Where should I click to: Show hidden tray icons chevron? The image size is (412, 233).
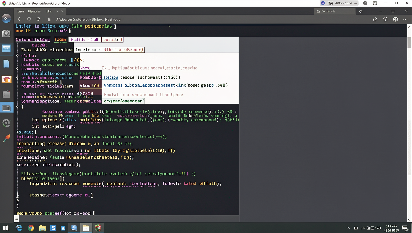click(348, 228)
